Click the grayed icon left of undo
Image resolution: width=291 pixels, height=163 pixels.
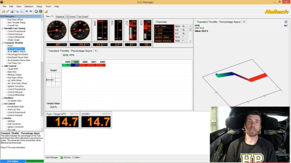[x=21, y=11]
